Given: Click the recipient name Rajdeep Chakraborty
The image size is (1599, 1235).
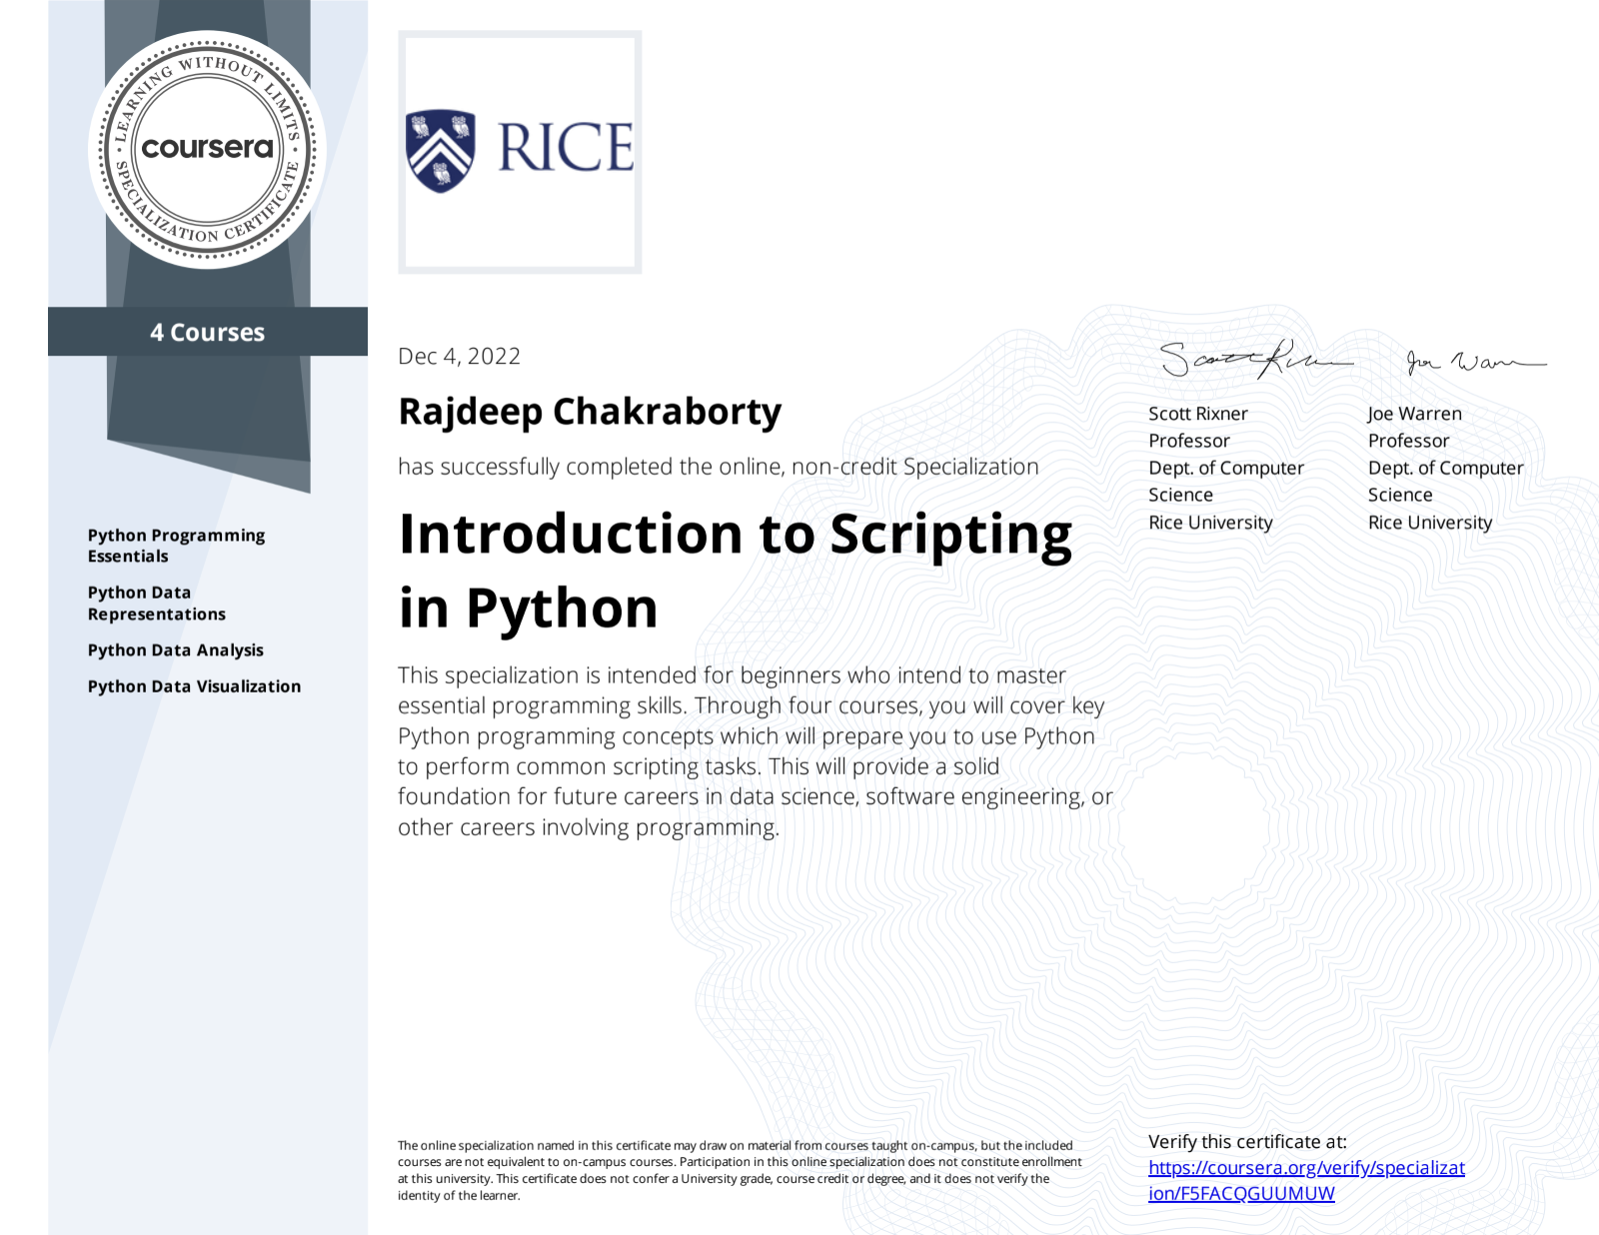Looking at the screenshot, I should (x=590, y=412).
